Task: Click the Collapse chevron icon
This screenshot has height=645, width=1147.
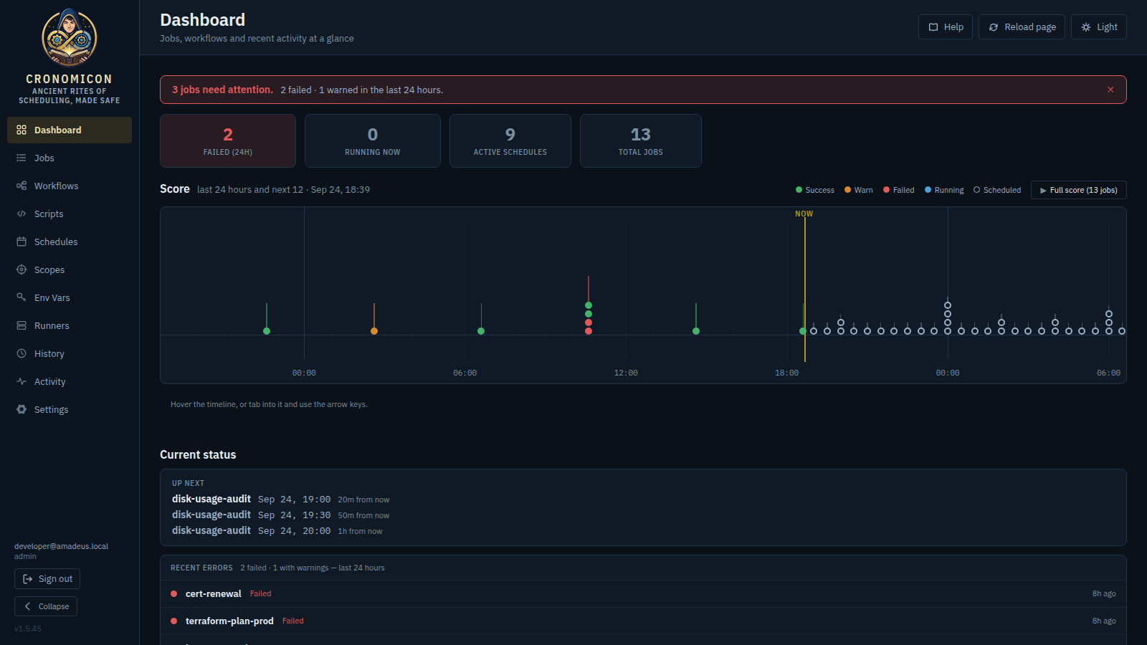Action: pos(28,606)
